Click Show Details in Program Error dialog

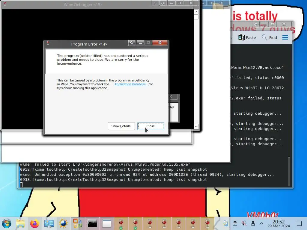121,126
